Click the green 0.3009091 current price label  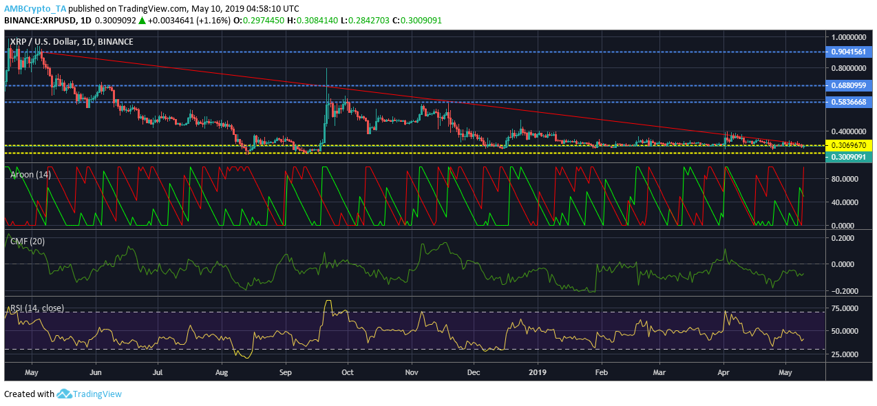click(852, 158)
